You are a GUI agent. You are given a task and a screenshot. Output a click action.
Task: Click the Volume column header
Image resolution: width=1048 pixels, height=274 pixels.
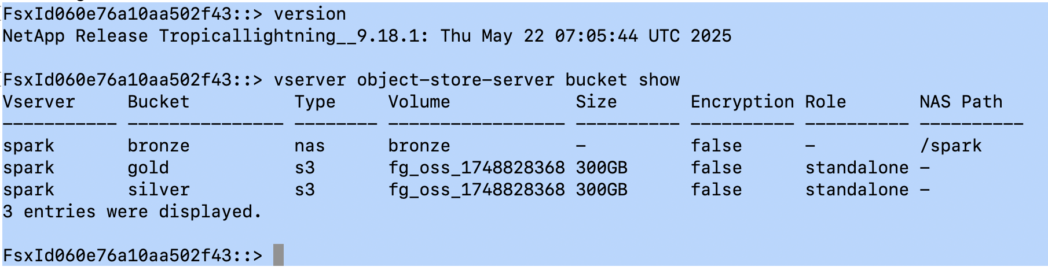point(419,102)
